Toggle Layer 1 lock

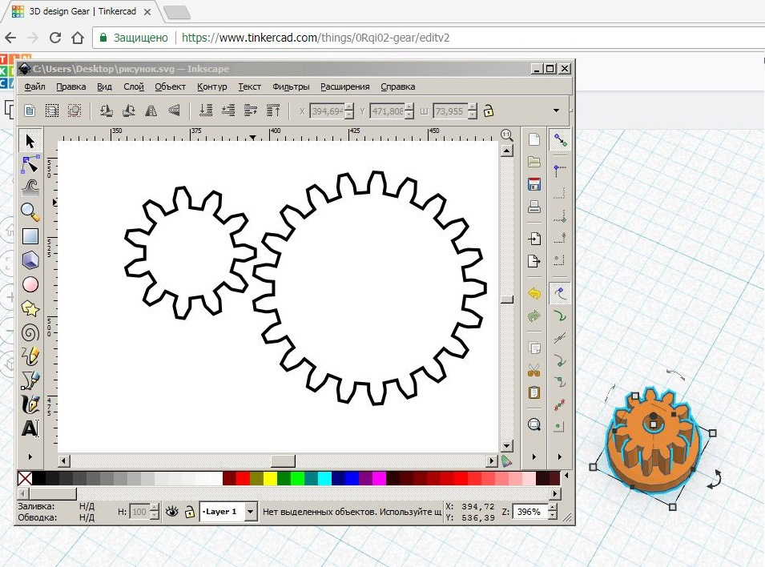click(189, 512)
